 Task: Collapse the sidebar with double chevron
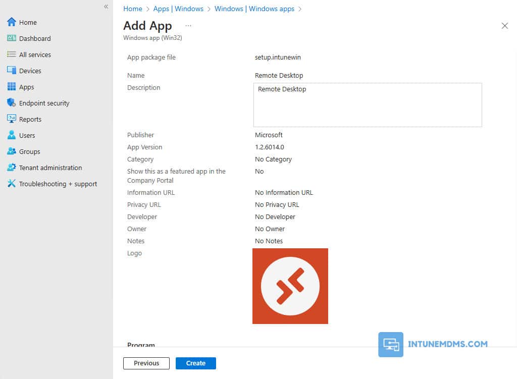[106, 7]
